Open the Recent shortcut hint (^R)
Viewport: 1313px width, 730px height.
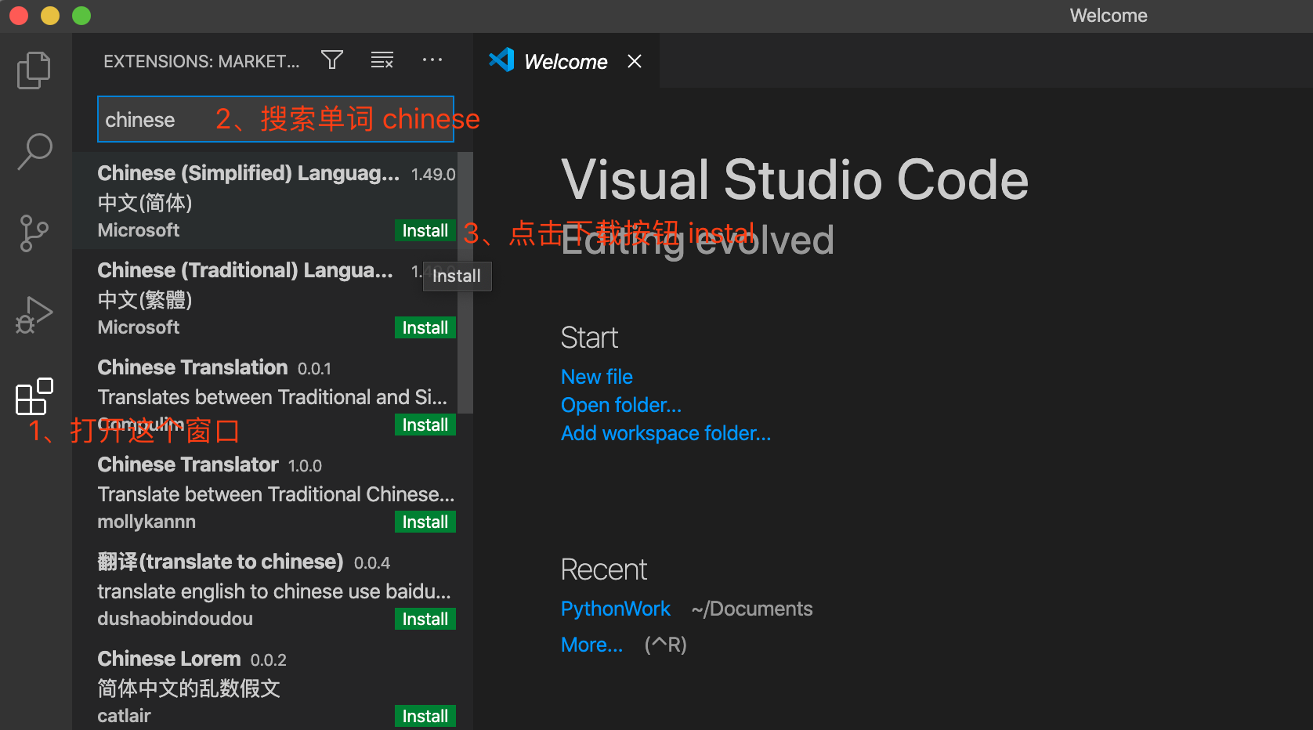(x=664, y=644)
